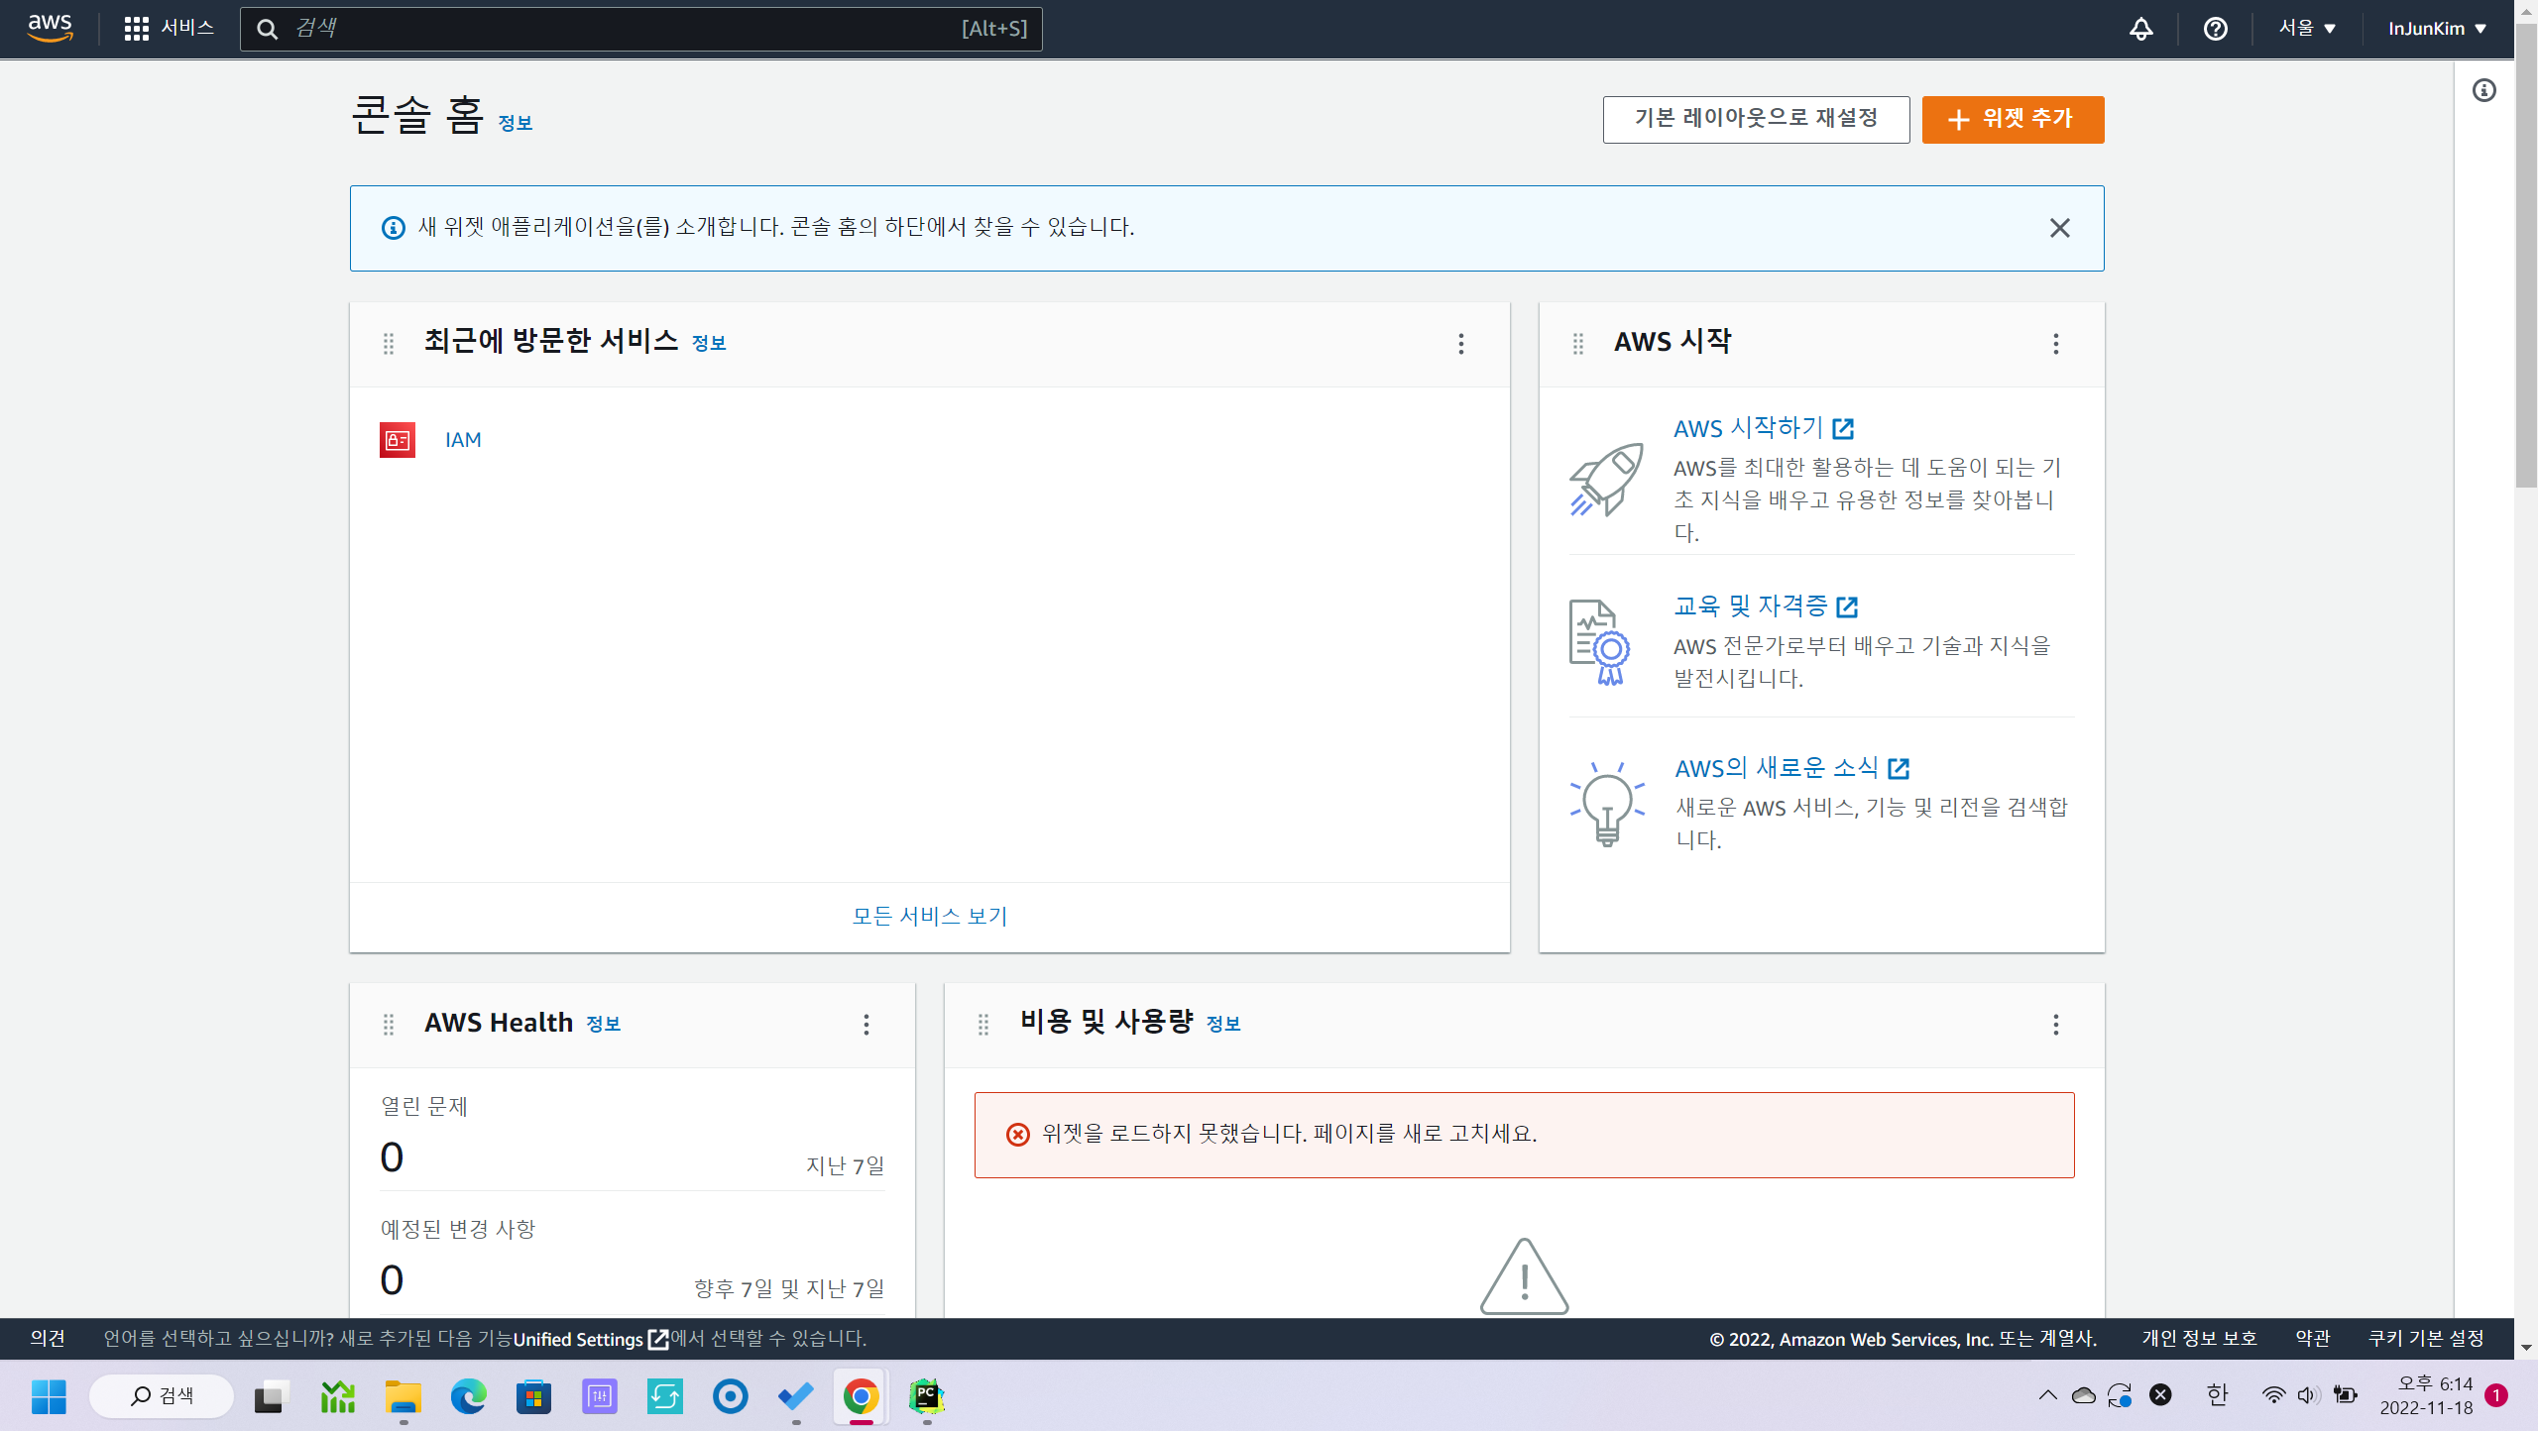This screenshot has width=2538, height=1431.
Task: Open 정보 link of 최근에 방문한 서비스
Action: pos(708,343)
